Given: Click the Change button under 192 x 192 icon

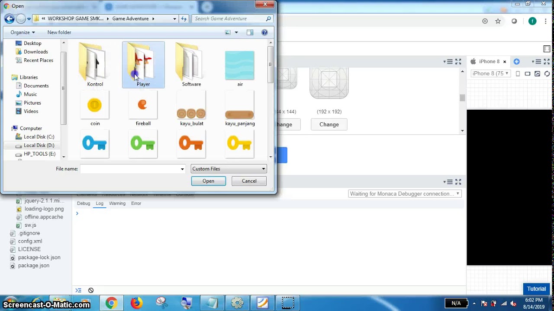Looking at the screenshot, I should pos(329,124).
